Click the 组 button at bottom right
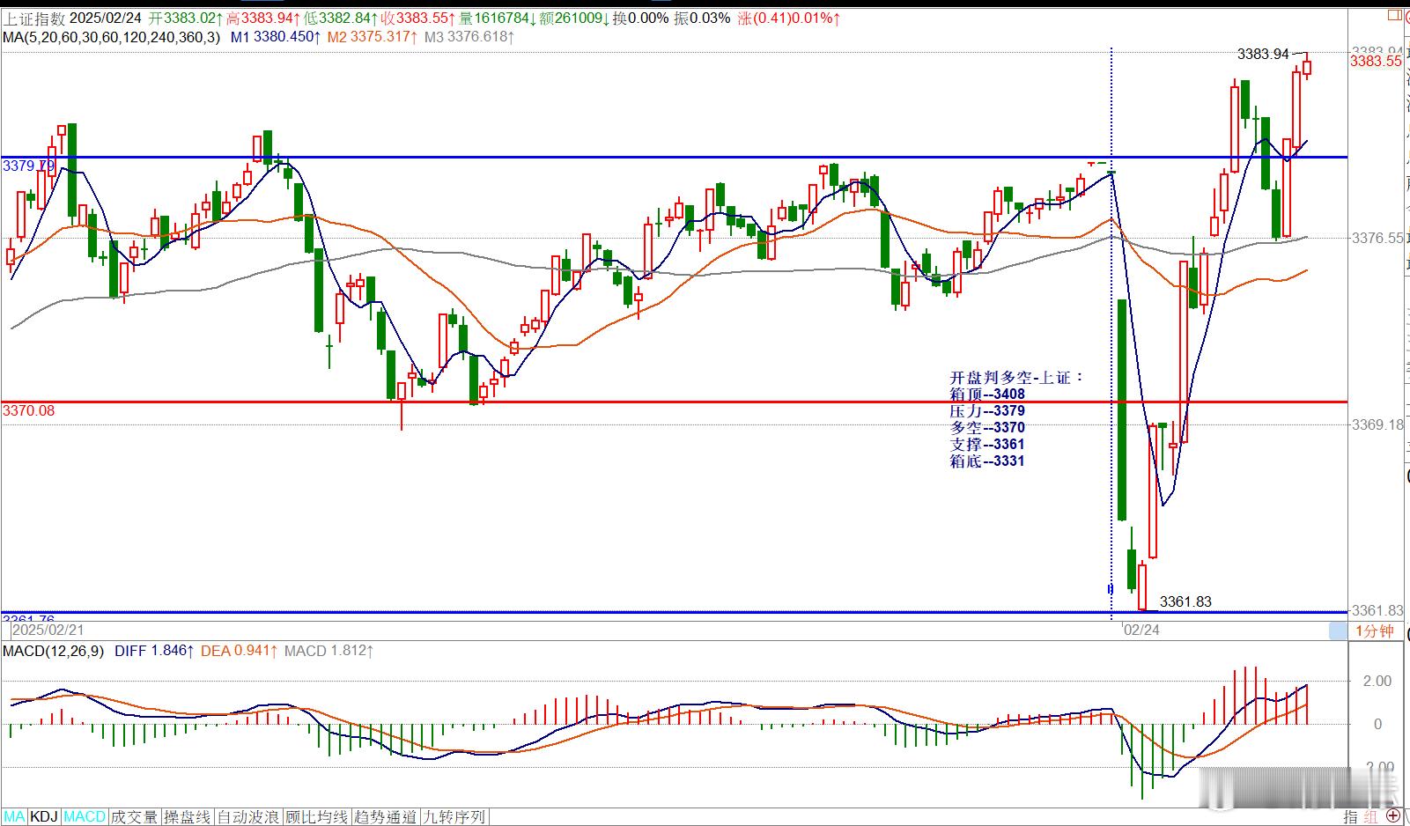The image size is (1410, 826). 1370,817
